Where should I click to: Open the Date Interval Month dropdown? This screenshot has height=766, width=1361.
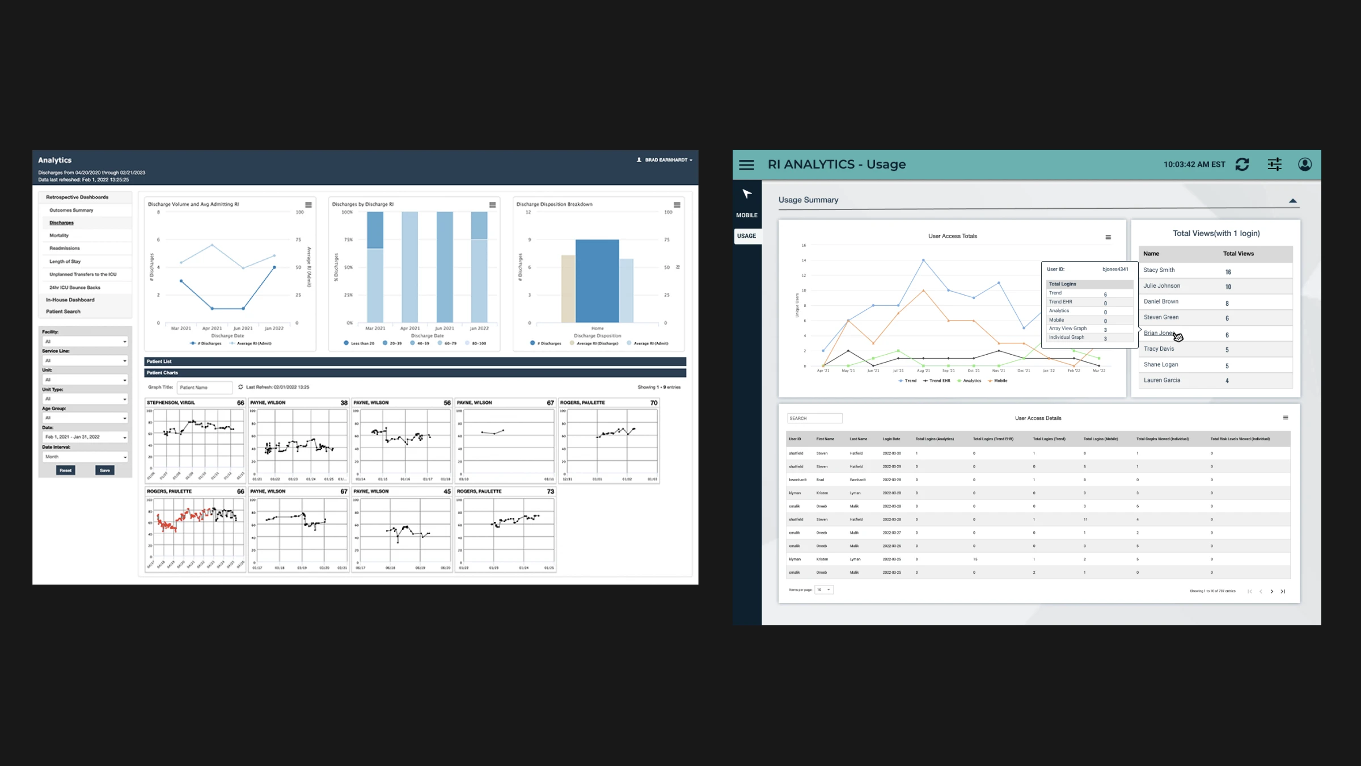[x=86, y=457]
